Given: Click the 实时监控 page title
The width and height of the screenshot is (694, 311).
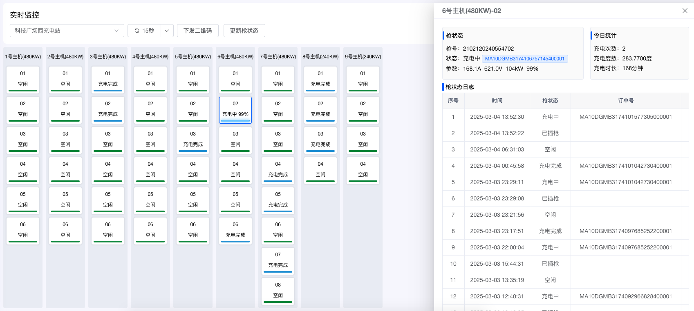Looking at the screenshot, I should (25, 15).
